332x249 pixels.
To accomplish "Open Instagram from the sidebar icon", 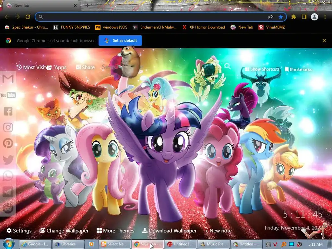I will (8, 127).
